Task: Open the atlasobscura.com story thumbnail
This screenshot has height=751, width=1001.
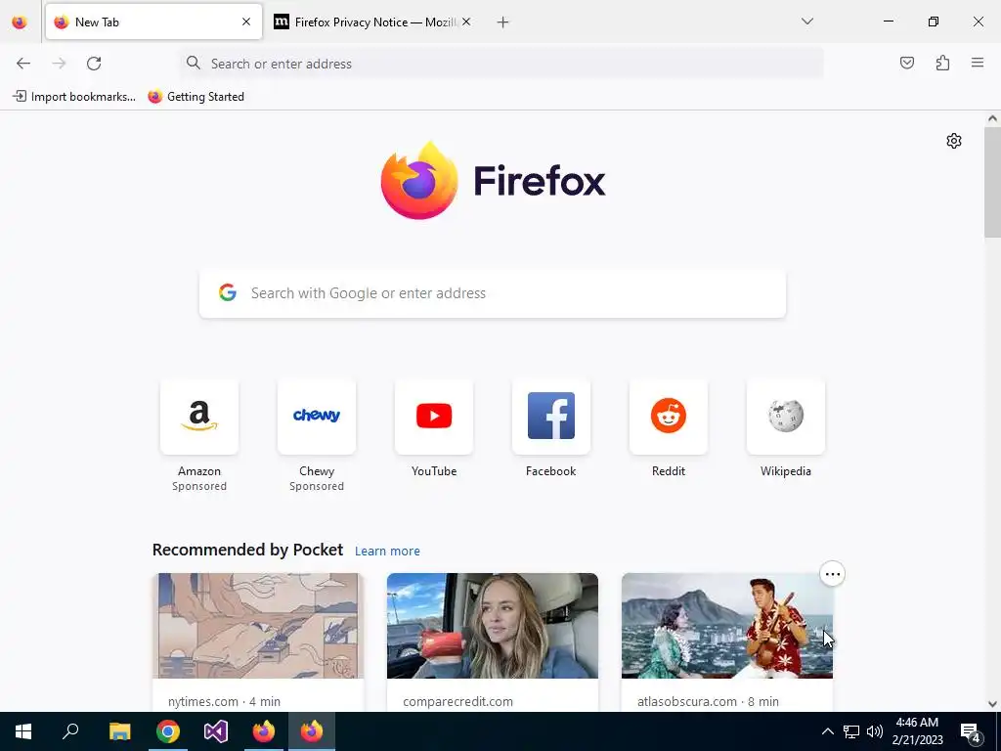Action: coord(727,626)
